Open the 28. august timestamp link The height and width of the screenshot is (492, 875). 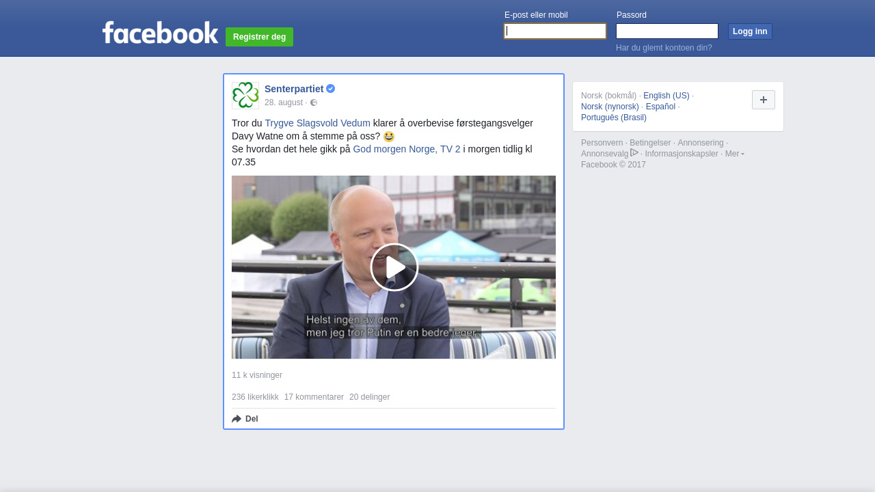pyautogui.click(x=284, y=102)
